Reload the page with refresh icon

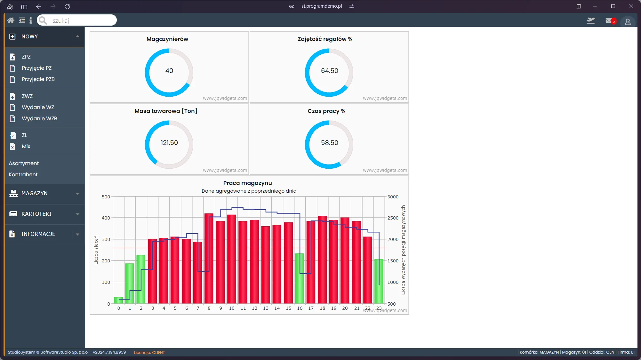(67, 6)
